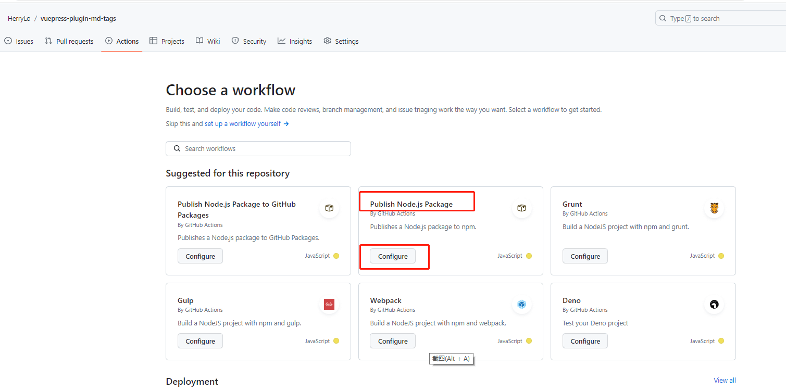Click the JavaScript label on Webpack card
Viewport: 786px width, 391px height.
tap(510, 341)
